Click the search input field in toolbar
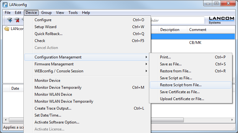 177,20
